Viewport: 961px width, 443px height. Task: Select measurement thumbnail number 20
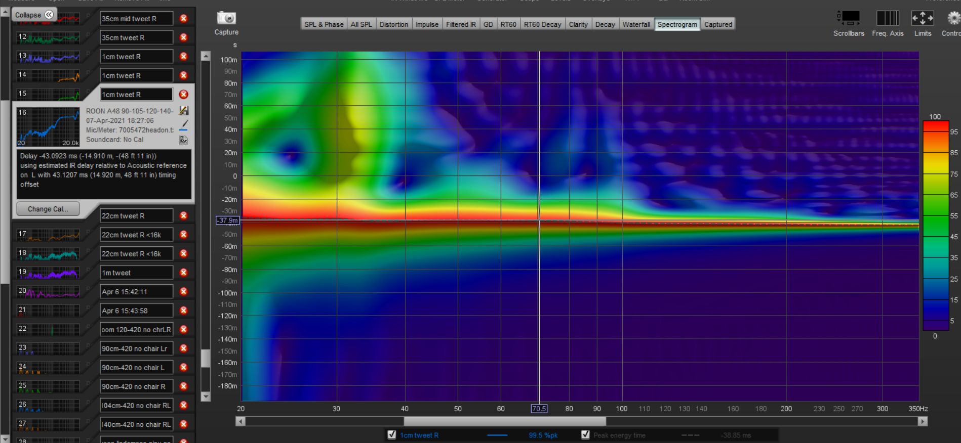pyautogui.click(x=48, y=292)
